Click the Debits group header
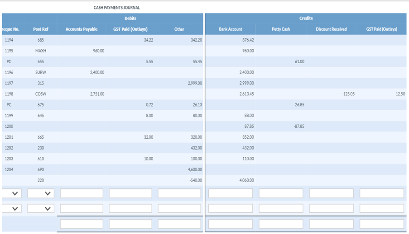 click(x=130, y=18)
